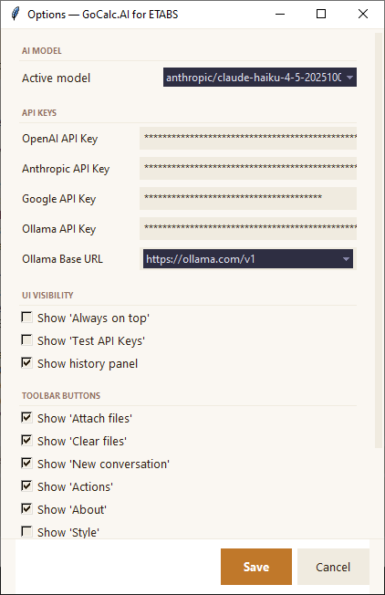Click the 'API KEYS' section heading

(39, 112)
